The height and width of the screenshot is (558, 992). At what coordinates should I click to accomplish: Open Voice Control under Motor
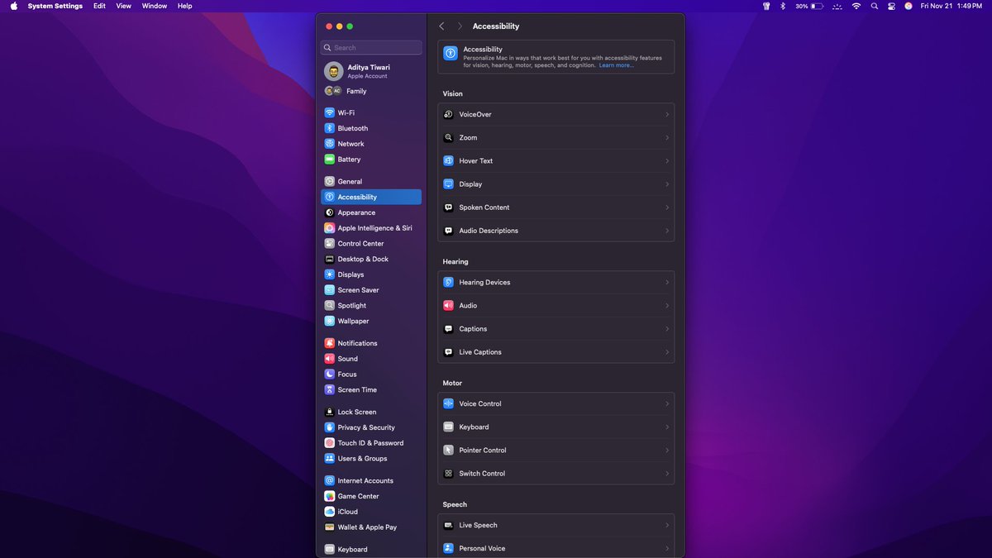coord(556,403)
